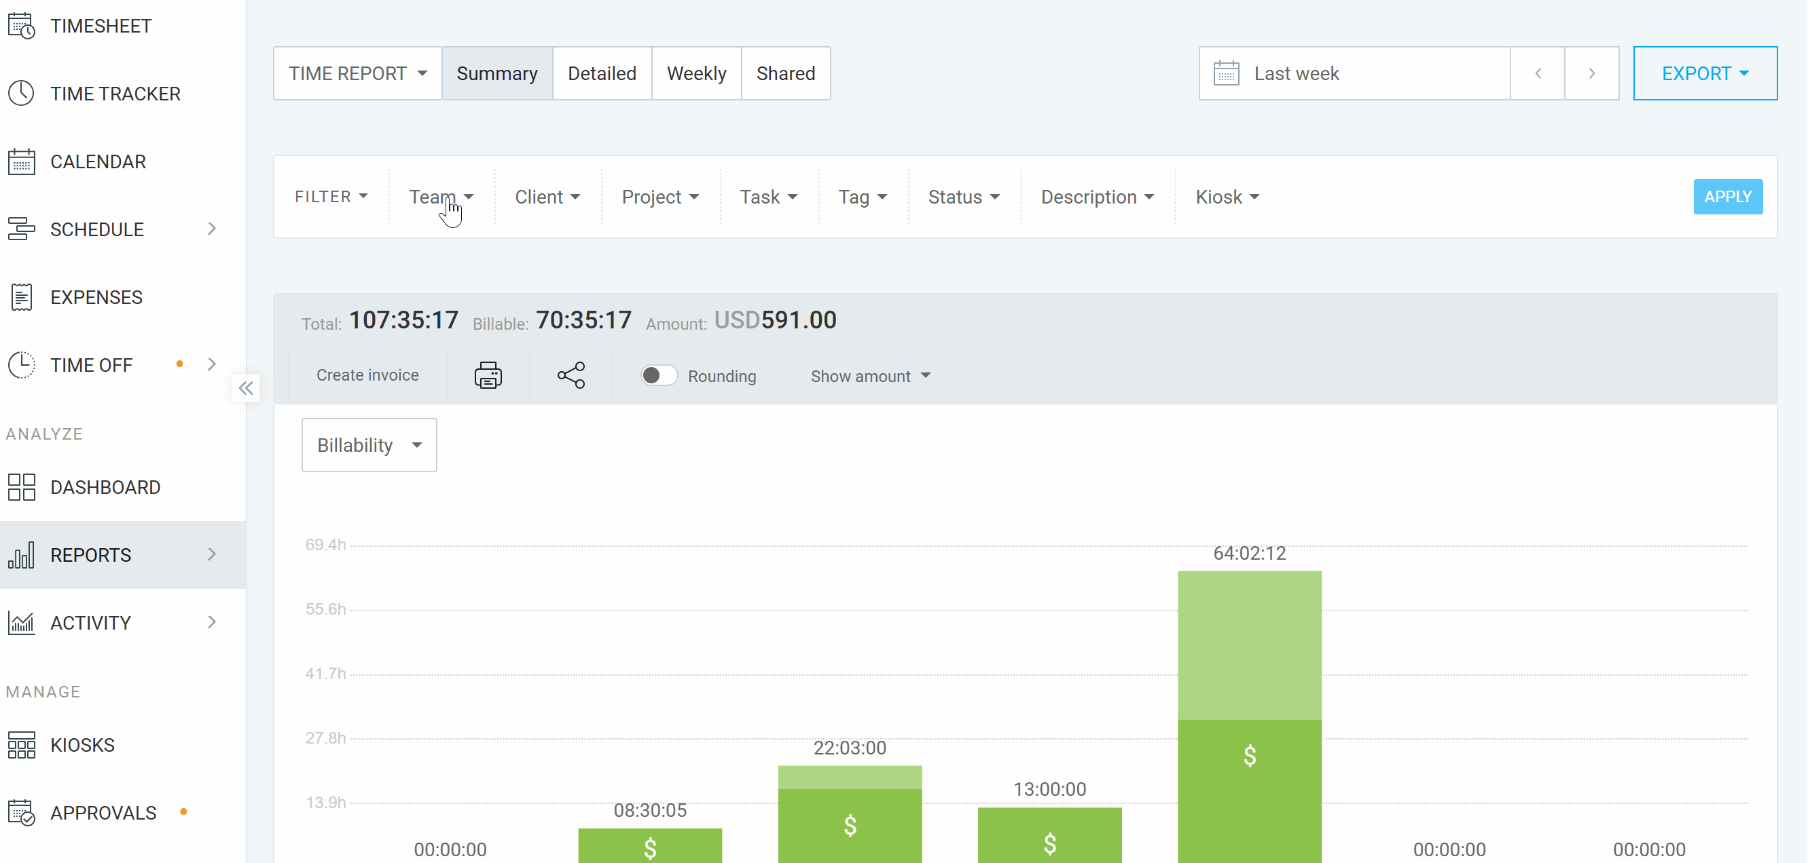Click the Time Tracker clock icon
The image size is (1808, 863).
tap(21, 93)
